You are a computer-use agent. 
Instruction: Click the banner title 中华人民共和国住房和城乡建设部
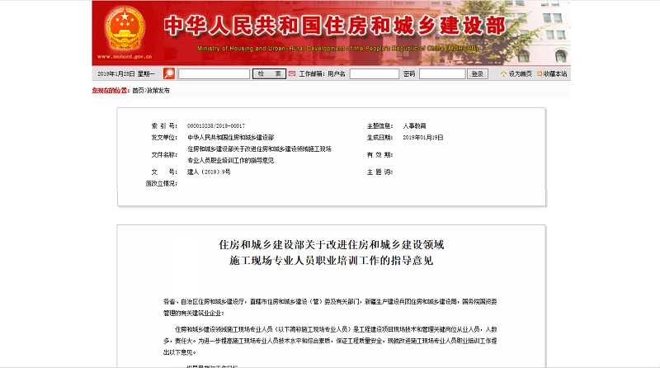(x=335, y=26)
